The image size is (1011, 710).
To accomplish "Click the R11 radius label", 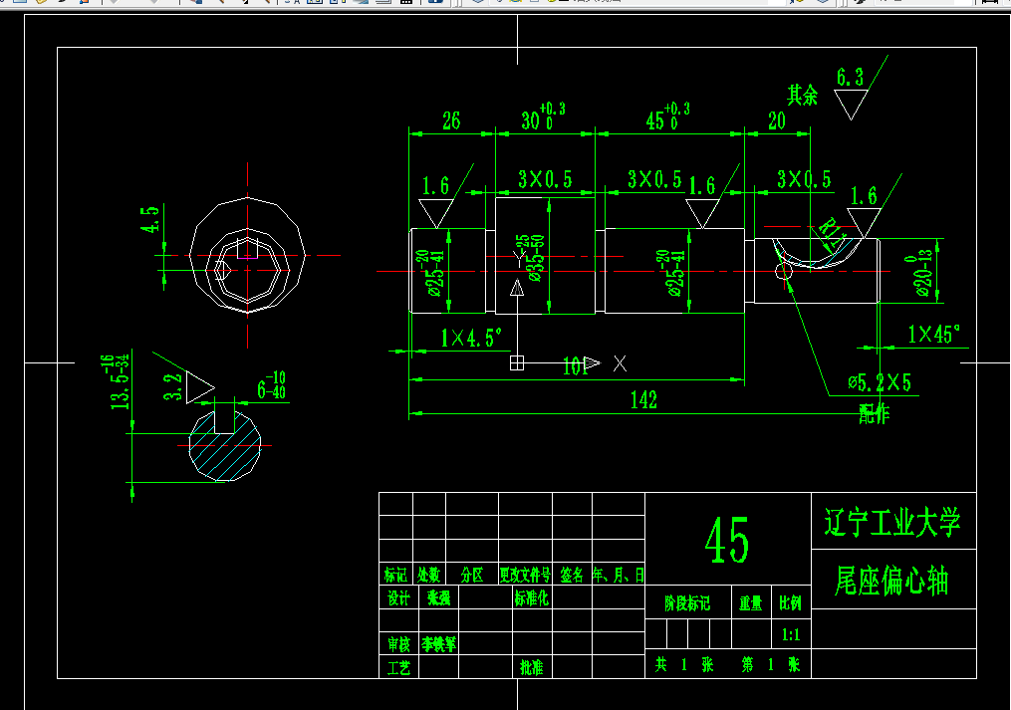I will tap(832, 233).
